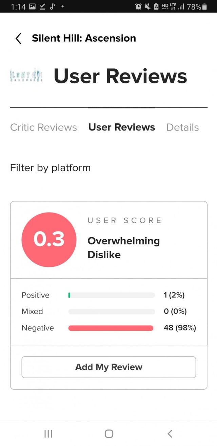Open the 48 (98%) negative count
Image resolution: width=217 pixels, height=446 pixels.
180,328
